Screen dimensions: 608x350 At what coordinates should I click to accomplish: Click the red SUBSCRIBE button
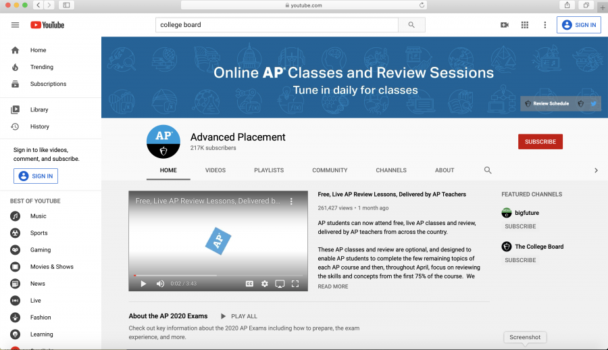540,142
